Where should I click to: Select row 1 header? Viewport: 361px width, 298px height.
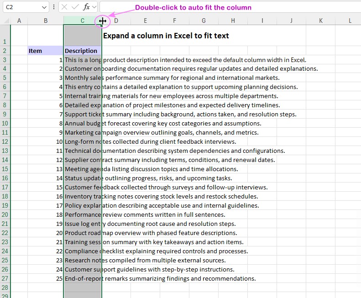[5, 36]
